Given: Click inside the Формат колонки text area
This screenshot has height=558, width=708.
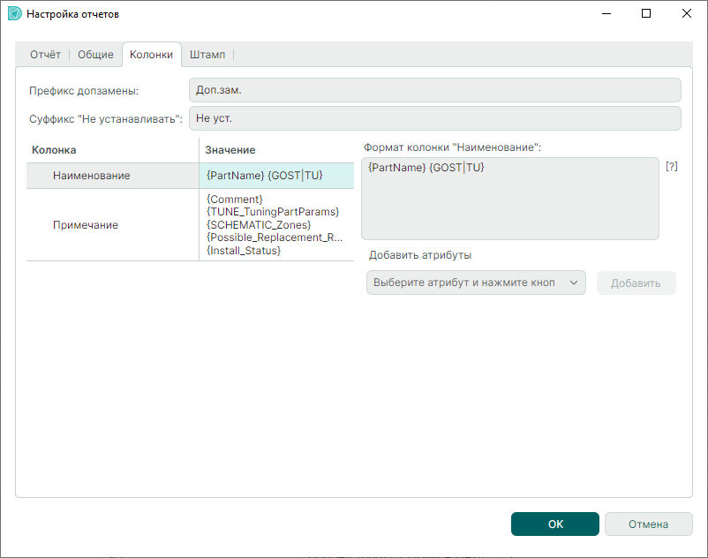Looking at the screenshot, I should pos(509,198).
